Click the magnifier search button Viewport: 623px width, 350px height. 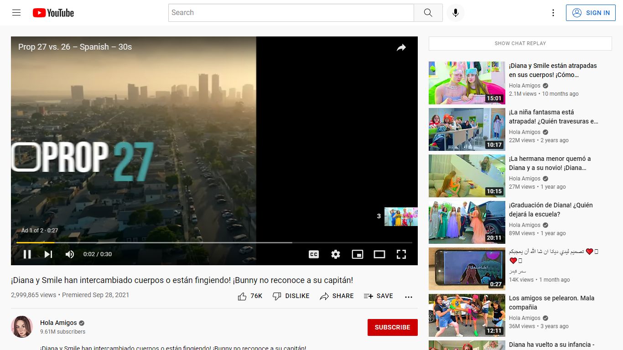point(428,13)
